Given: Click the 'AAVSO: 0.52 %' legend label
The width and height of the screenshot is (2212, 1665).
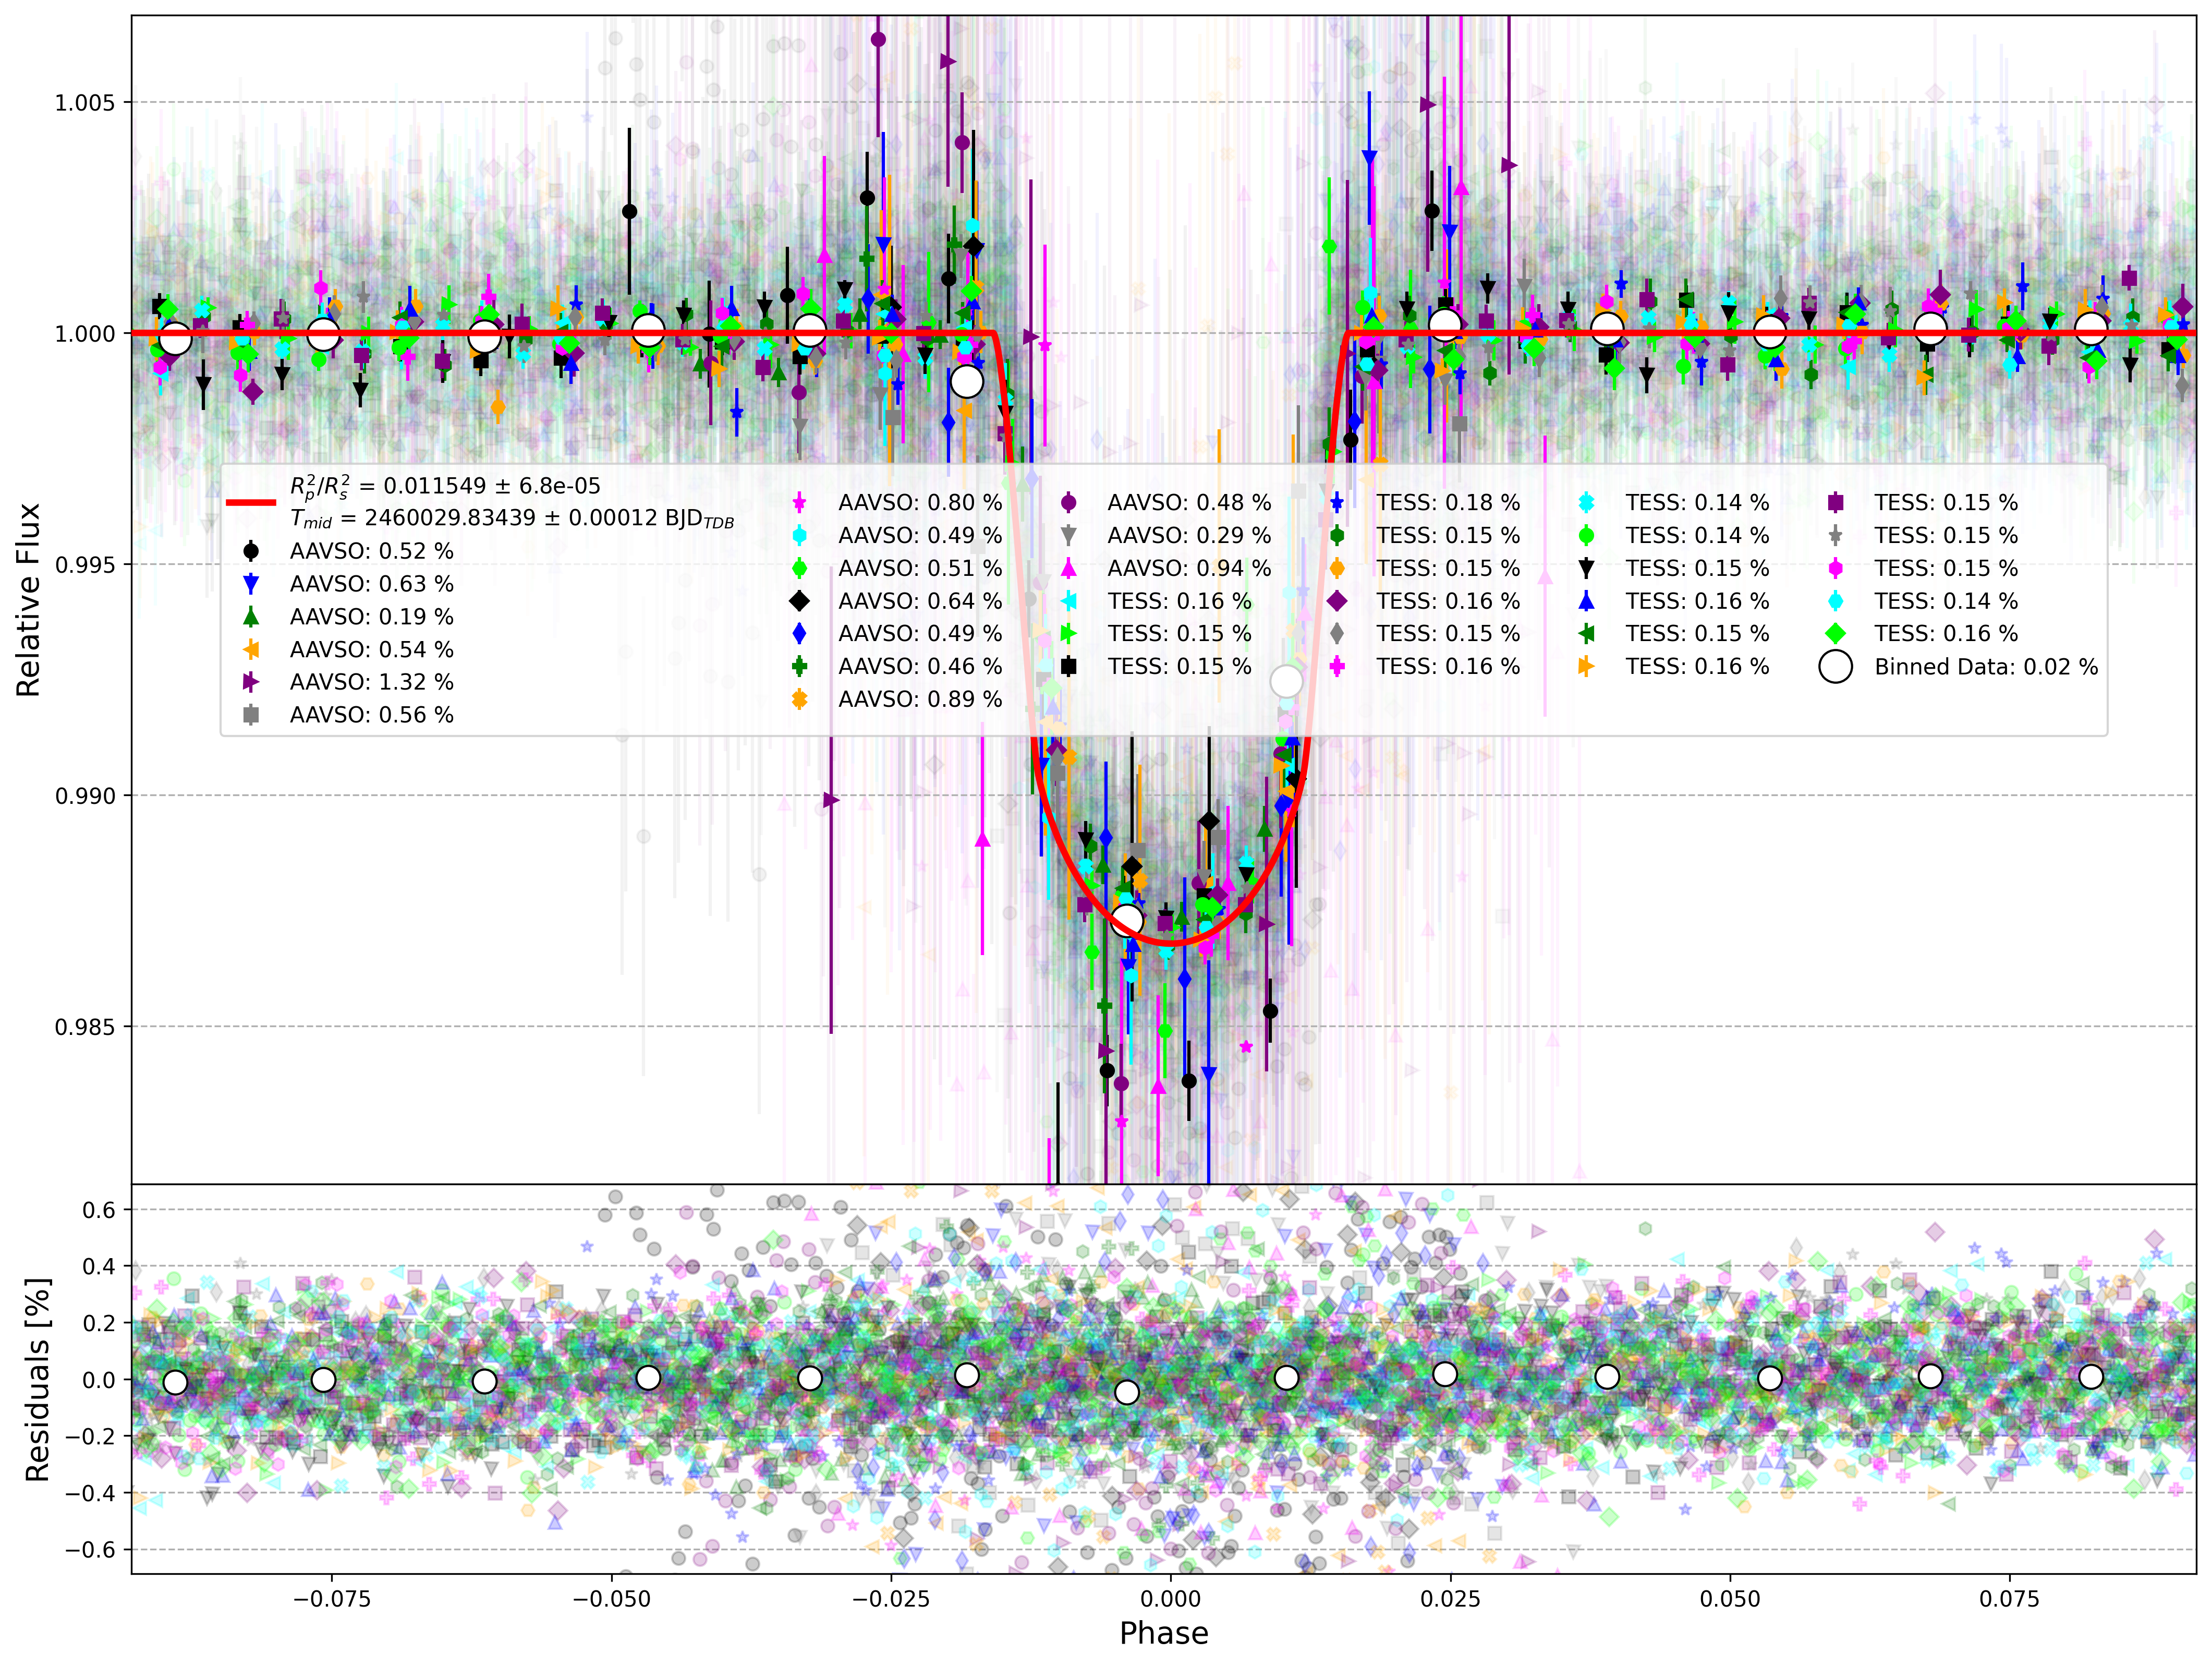Looking at the screenshot, I should [371, 551].
